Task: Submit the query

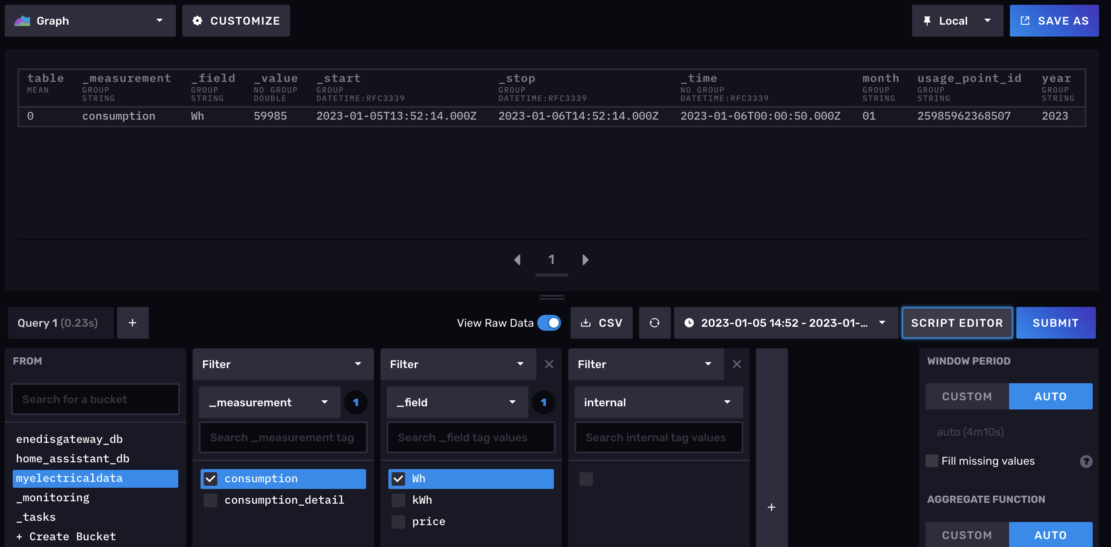Action: click(x=1056, y=323)
